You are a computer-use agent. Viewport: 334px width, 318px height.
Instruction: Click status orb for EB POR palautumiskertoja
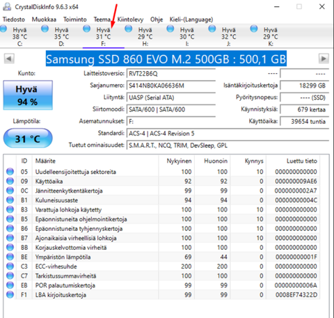(10, 285)
